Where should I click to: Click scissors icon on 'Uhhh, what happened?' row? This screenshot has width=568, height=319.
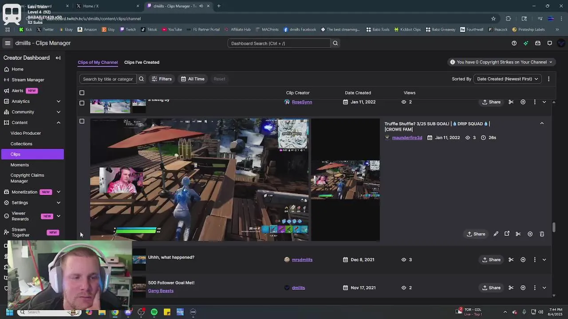pyautogui.click(x=511, y=260)
